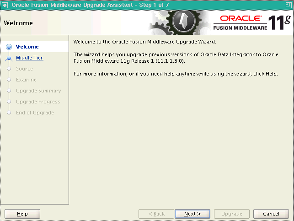Click the maximize window icon in title bar
The width and height of the screenshot is (294, 221).
289,5
